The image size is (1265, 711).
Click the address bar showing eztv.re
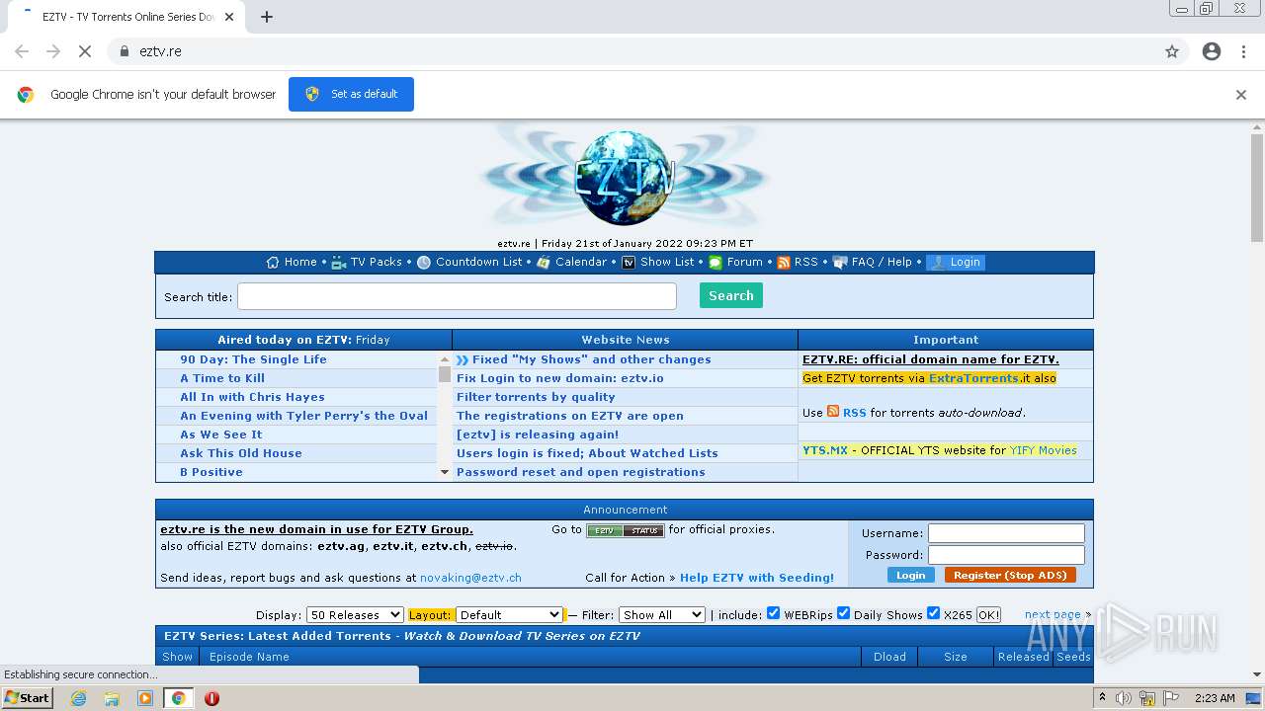[632, 51]
